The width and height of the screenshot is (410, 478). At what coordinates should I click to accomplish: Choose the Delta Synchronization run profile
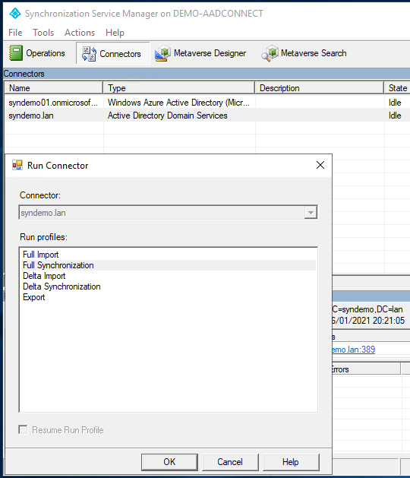(x=61, y=286)
